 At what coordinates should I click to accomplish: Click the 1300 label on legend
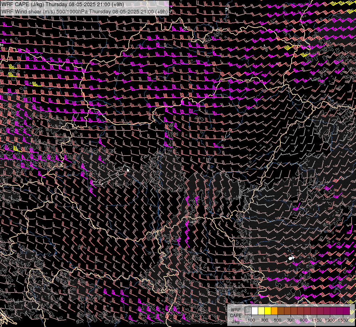tap(330, 320)
